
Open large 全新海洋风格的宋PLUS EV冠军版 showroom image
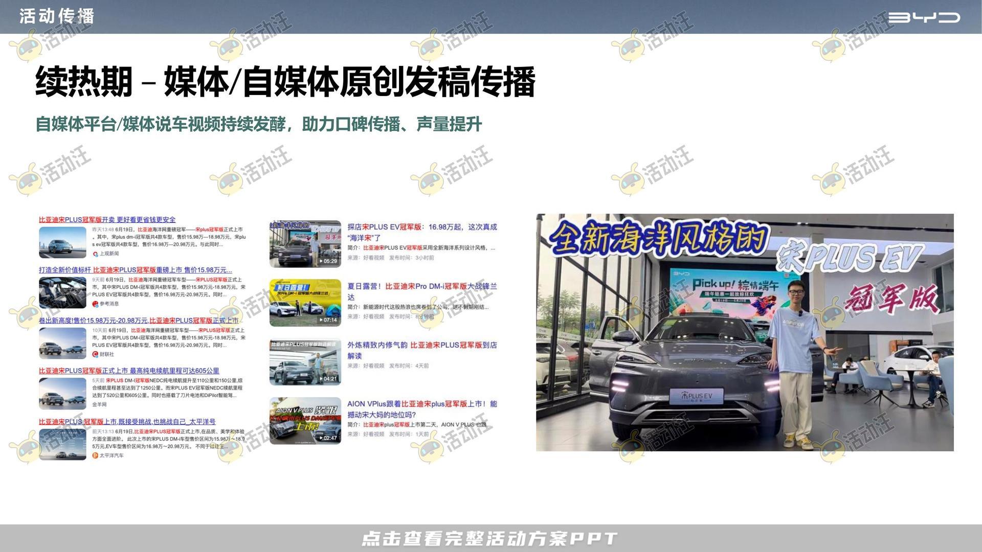pyautogui.click(x=745, y=332)
